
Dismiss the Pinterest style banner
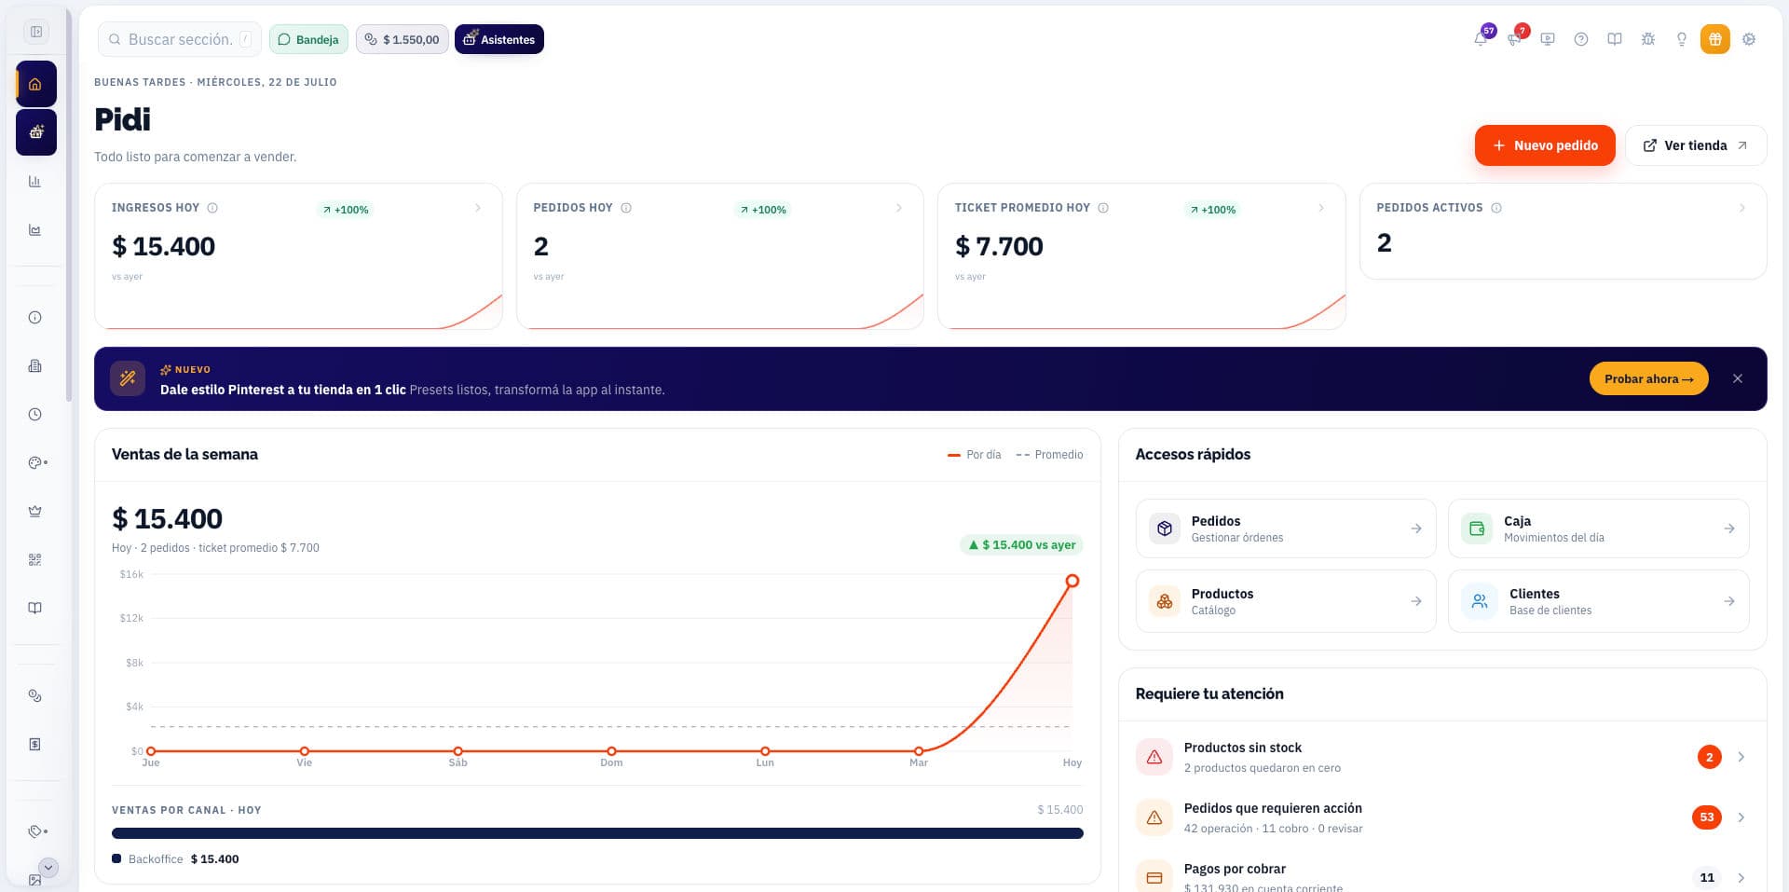coord(1738,378)
